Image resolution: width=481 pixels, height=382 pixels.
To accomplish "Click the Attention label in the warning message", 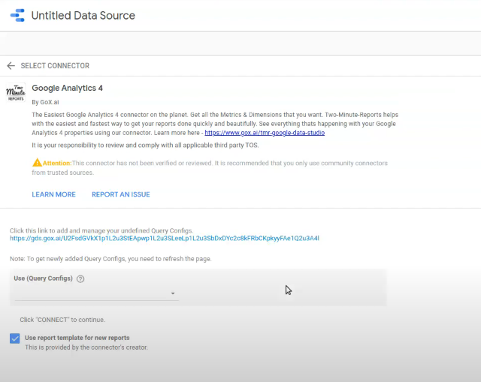I will (x=57, y=163).
